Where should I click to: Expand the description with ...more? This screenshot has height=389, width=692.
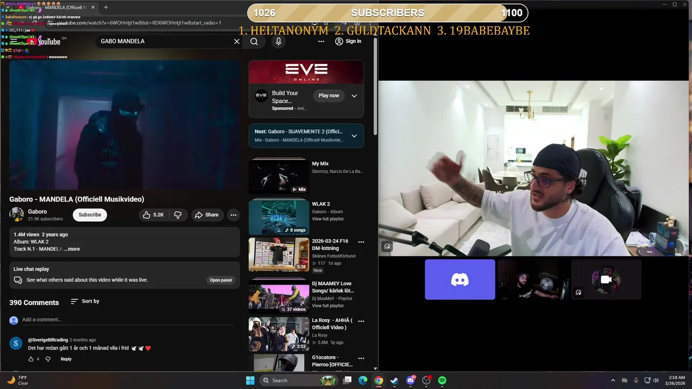coord(72,249)
